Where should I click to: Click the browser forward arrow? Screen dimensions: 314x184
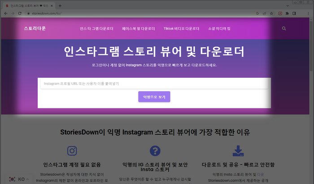13,13
